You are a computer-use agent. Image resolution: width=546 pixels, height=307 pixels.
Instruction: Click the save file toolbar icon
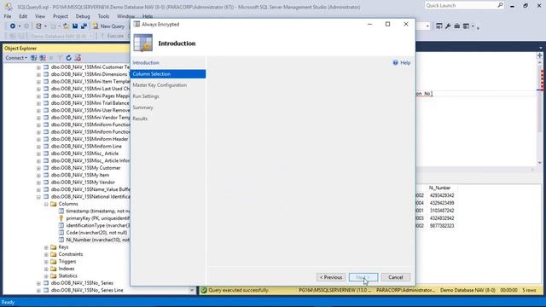tap(75, 26)
